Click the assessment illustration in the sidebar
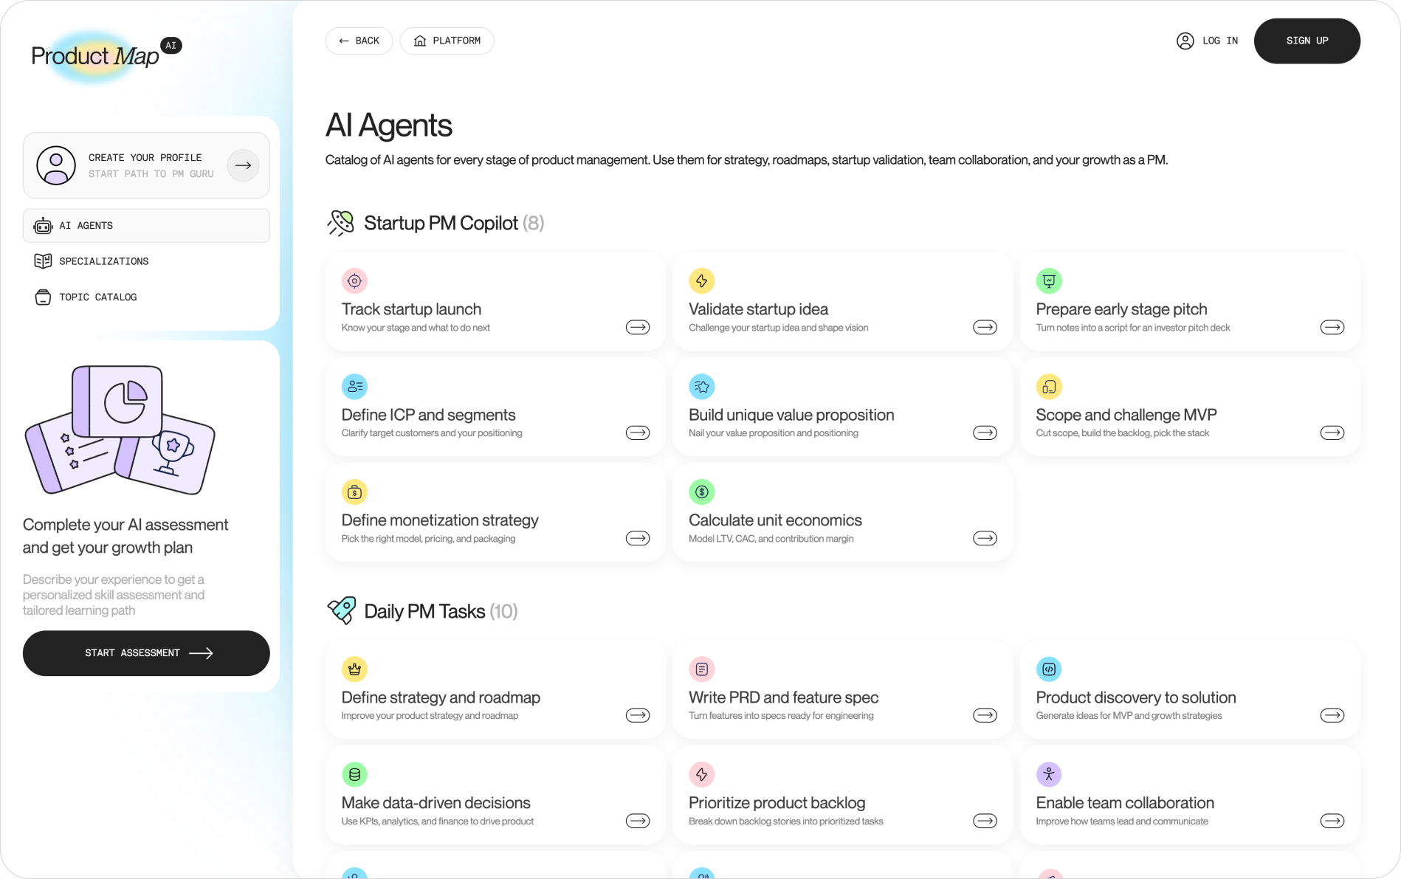The height and width of the screenshot is (879, 1401). point(120,430)
